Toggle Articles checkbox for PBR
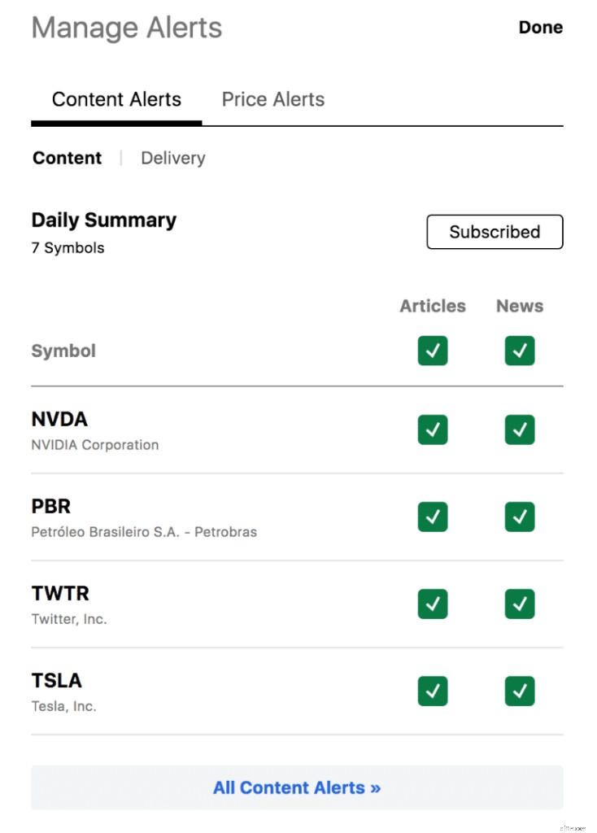The image size is (597, 833). pyautogui.click(x=433, y=517)
